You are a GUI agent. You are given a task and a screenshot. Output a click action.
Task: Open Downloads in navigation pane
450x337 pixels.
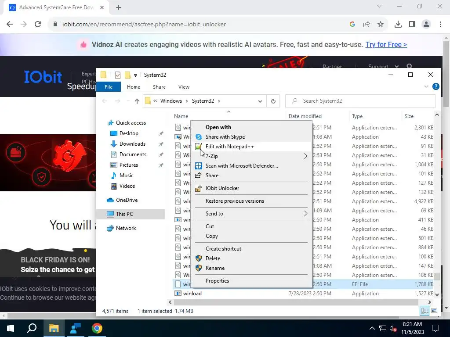click(x=132, y=144)
